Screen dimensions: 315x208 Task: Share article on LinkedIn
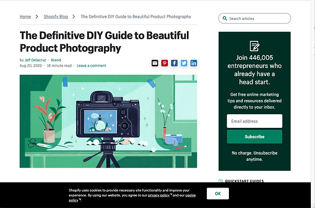click(x=194, y=63)
